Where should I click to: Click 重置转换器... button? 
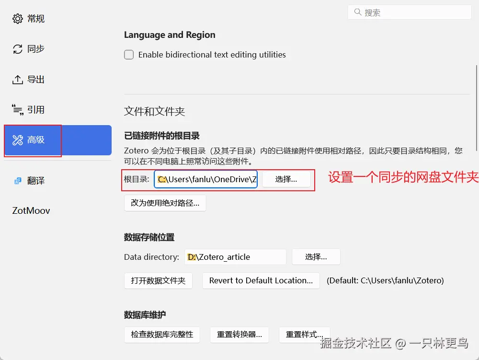[239, 335]
